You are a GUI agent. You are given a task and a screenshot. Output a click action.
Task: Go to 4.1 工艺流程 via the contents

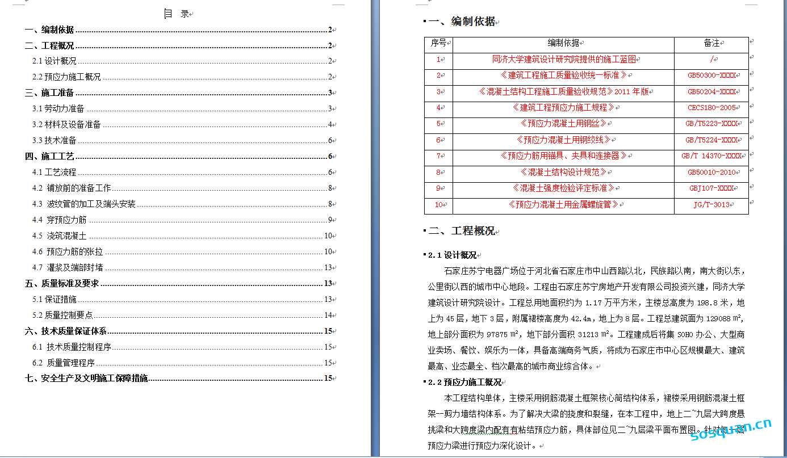pos(55,173)
